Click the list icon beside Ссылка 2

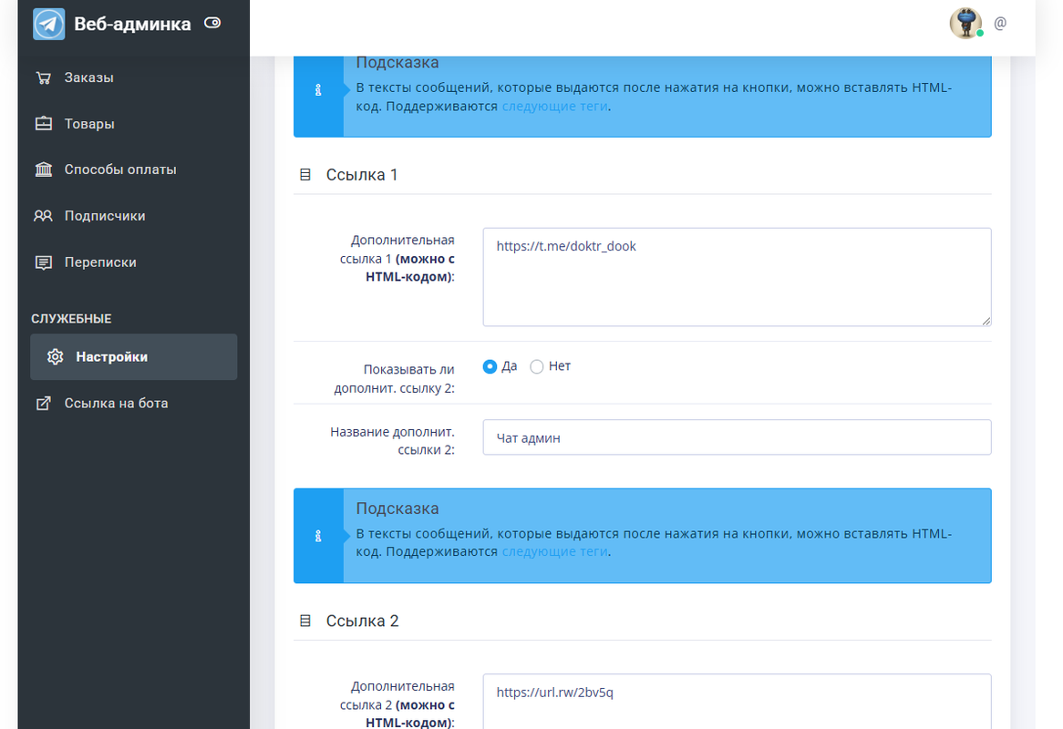tap(305, 621)
